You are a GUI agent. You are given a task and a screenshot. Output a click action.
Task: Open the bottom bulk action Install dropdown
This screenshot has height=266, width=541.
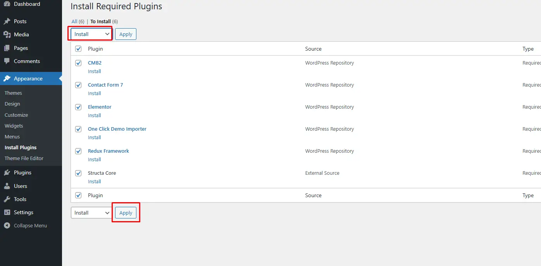click(91, 213)
